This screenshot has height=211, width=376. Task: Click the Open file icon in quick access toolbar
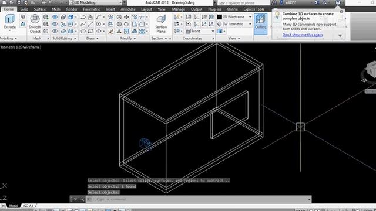pos(11,2)
